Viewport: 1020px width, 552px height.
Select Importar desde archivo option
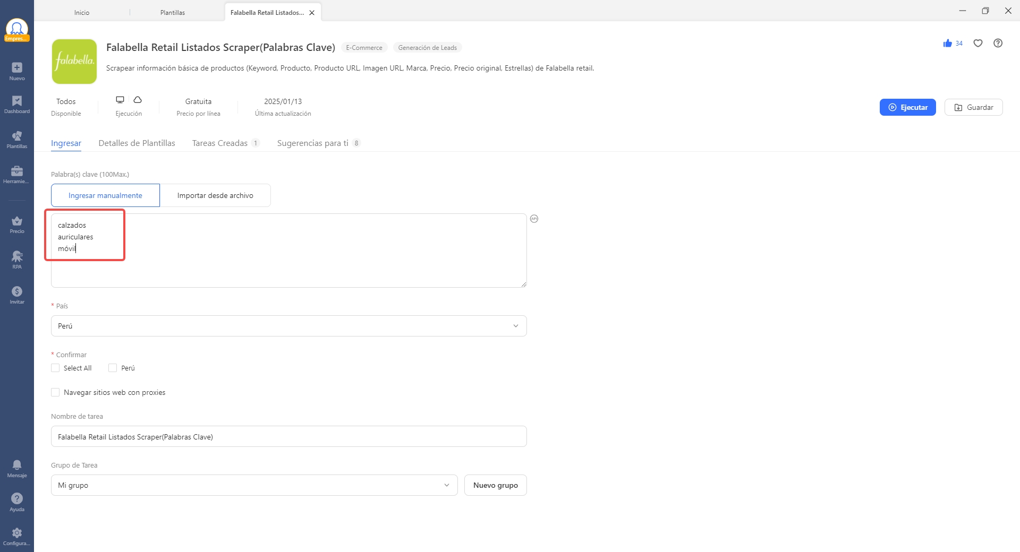pyautogui.click(x=215, y=195)
